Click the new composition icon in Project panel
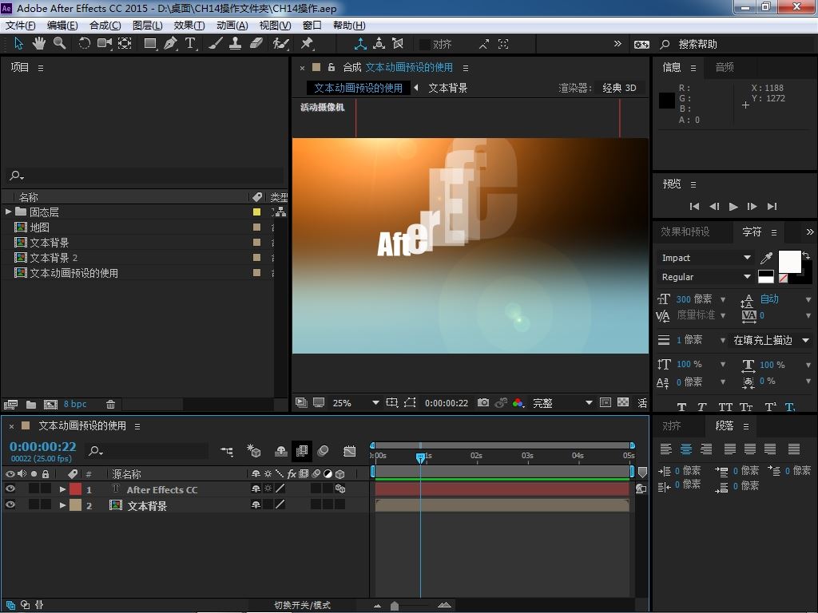 (x=50, y=405)
